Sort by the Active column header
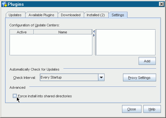Viewport: 166px width, 118px height. click(22, 32)
